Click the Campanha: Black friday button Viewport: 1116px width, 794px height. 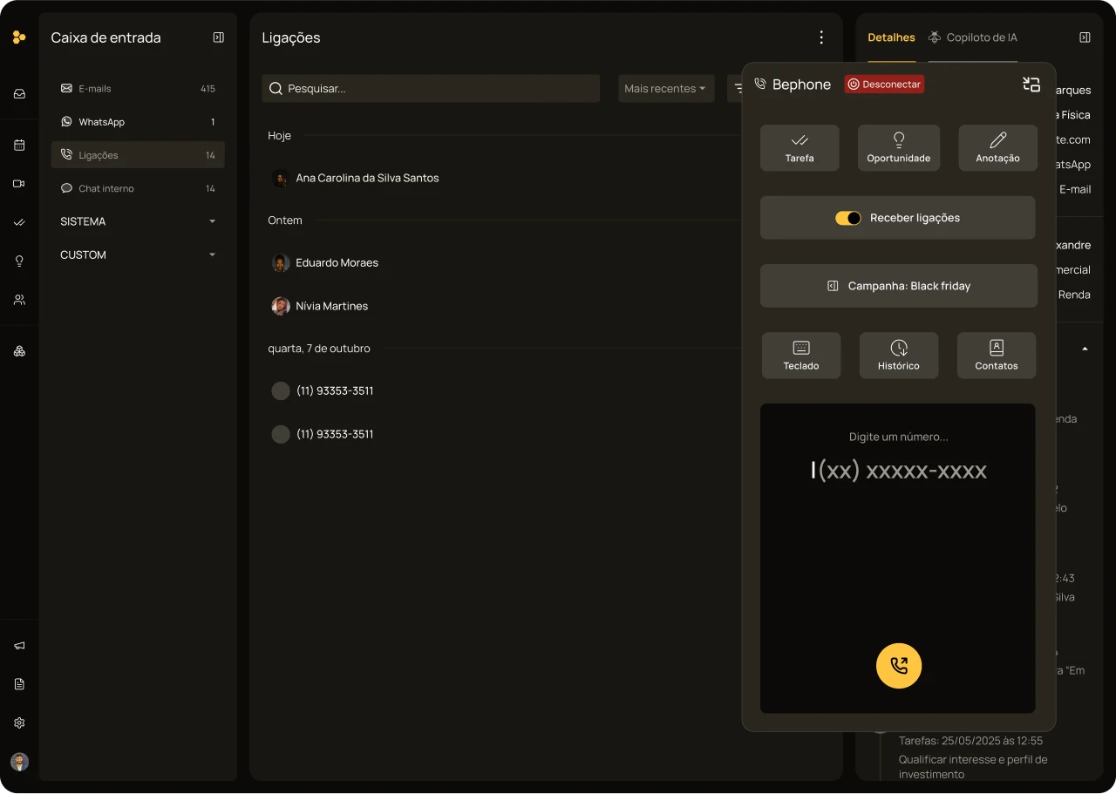click(898, 286)
